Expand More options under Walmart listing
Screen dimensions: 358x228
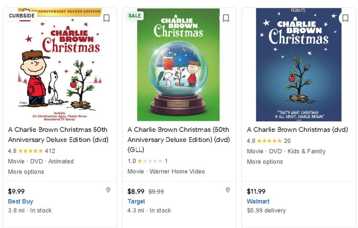click(265, 162)
